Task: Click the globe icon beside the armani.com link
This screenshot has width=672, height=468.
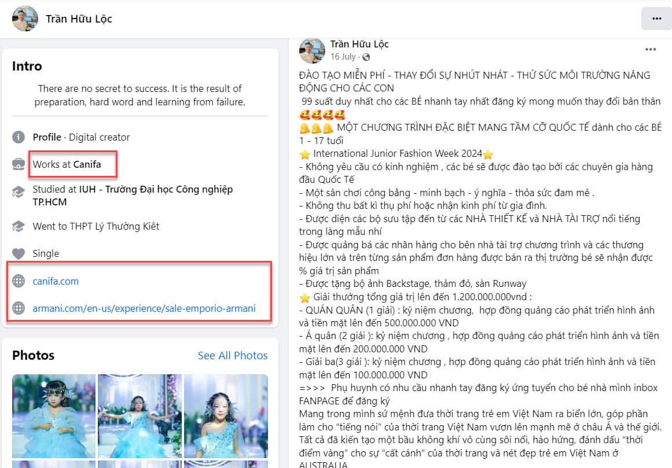Action: click(19, 308)
